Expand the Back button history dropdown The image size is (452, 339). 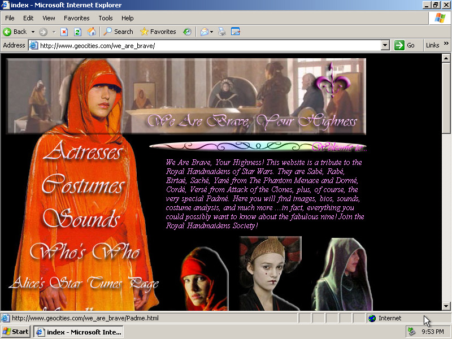click(33, 32)
